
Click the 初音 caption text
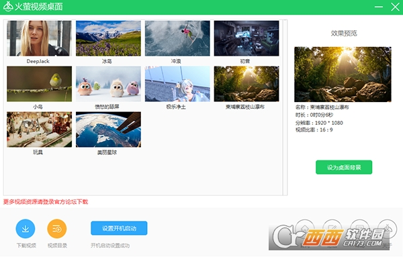[x=245, y=61]
